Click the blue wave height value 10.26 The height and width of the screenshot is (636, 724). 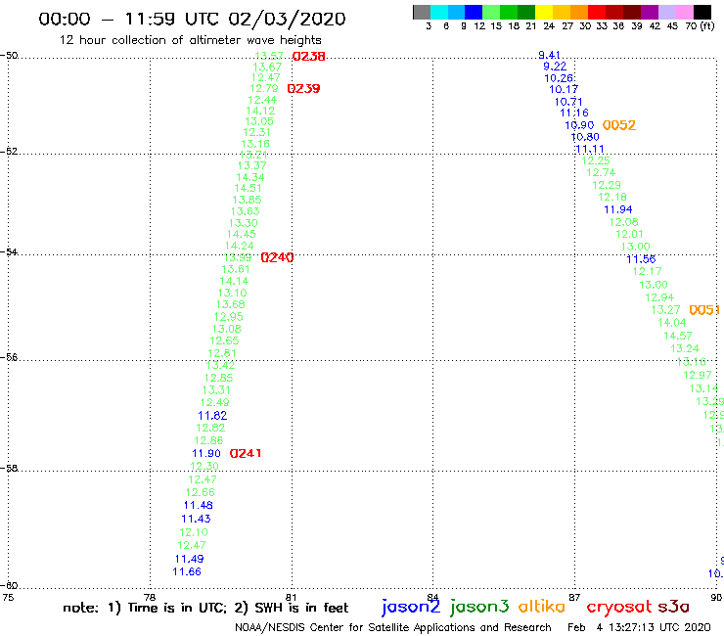coord(560,78)
